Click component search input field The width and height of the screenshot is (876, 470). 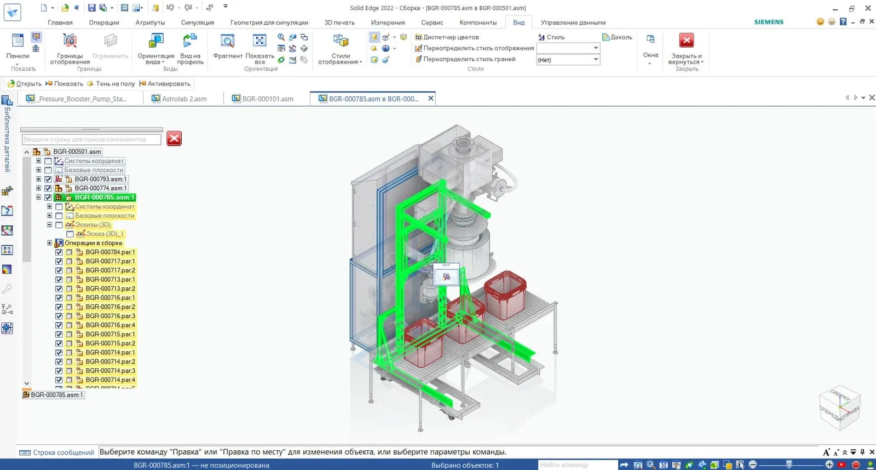click(x=91, y=140)
